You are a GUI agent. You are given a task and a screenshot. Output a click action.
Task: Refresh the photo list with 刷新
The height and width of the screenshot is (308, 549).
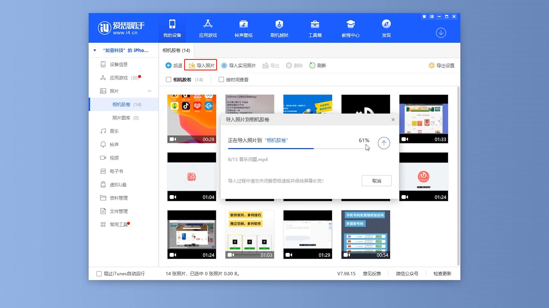pos(317,65)
